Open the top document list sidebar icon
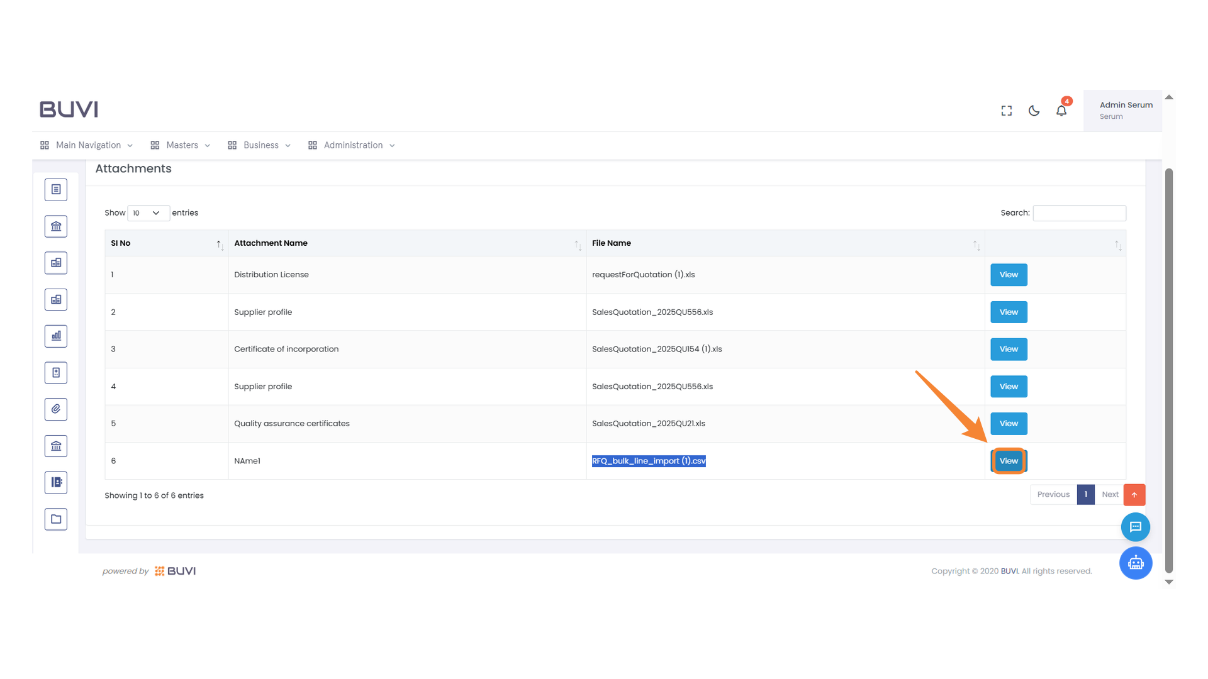Screen dimensions: 1208x679 pos(56,190)
